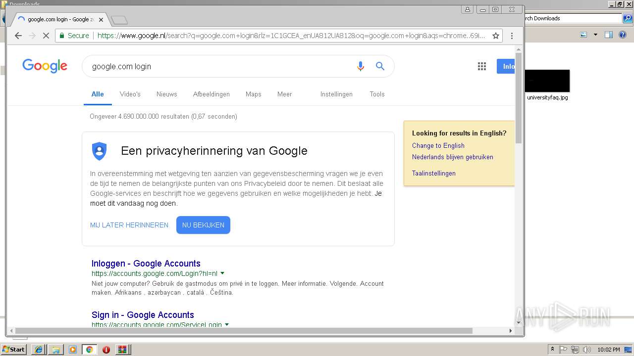
Task: Show hidden tray icons
Action: pyautogui.click(x=552, y=350)
